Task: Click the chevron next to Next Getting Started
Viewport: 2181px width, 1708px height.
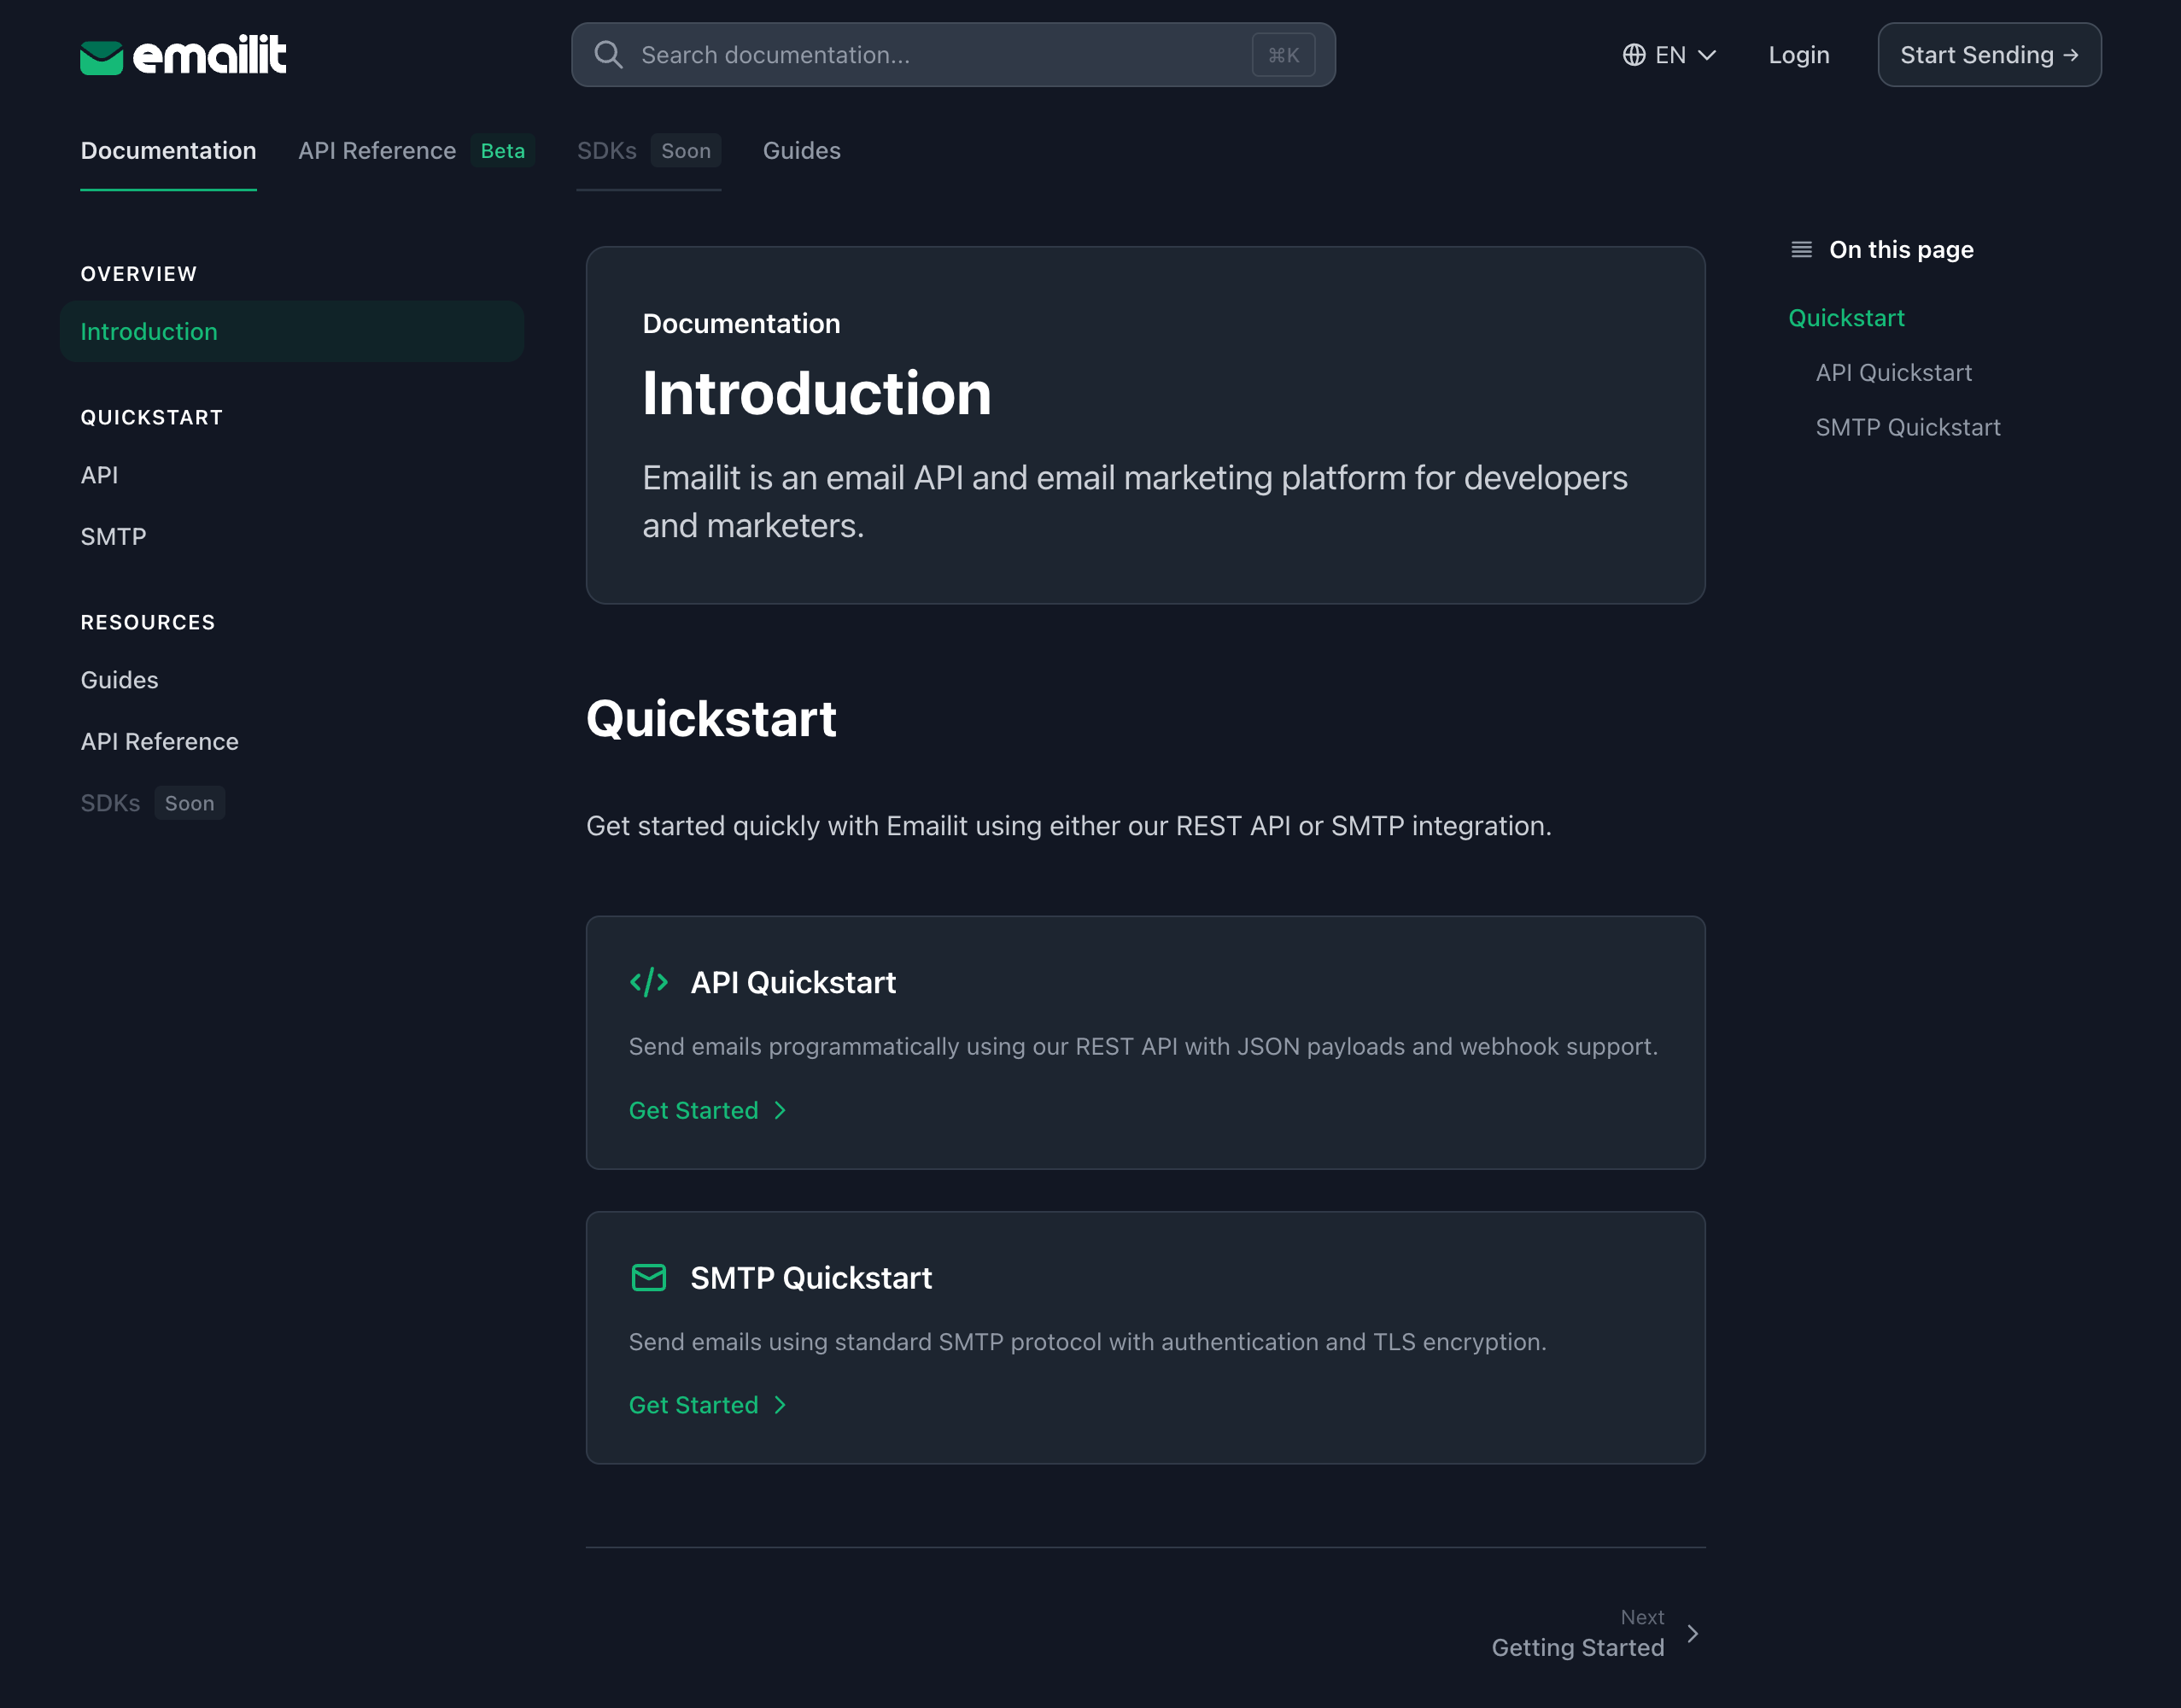Action: point(1692,1633)
